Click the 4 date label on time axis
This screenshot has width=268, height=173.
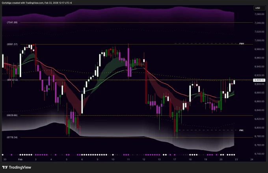pos(51,160)
